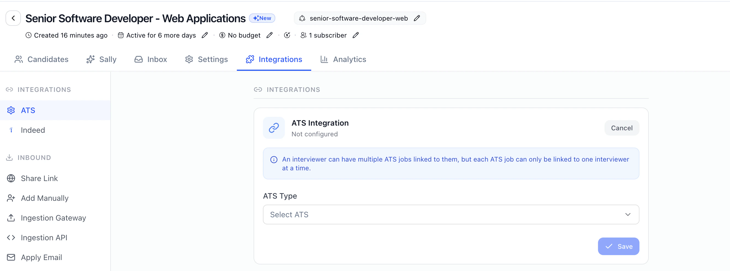Click the people icon by 1 subscriber
Screen dimensions: 730x271
click(304, 35)
